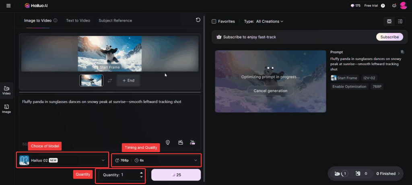Screen dimensions: 412x185
Task: Switch to the Text to Video tab
Action: pos(78,20)
